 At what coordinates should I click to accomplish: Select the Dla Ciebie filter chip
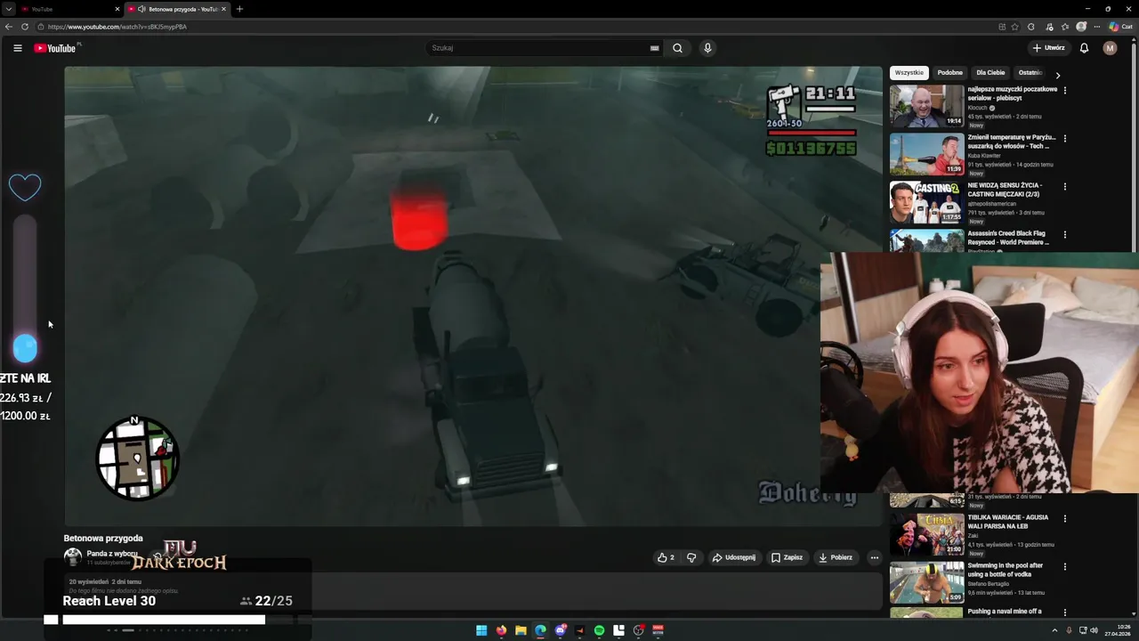990,73
